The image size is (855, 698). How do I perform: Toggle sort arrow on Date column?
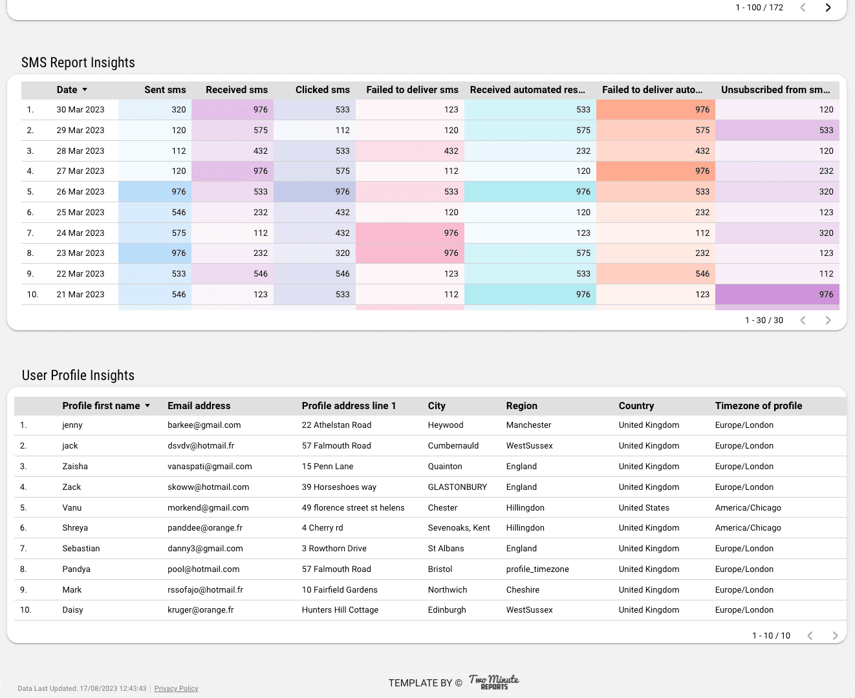[x=85, y=90]
